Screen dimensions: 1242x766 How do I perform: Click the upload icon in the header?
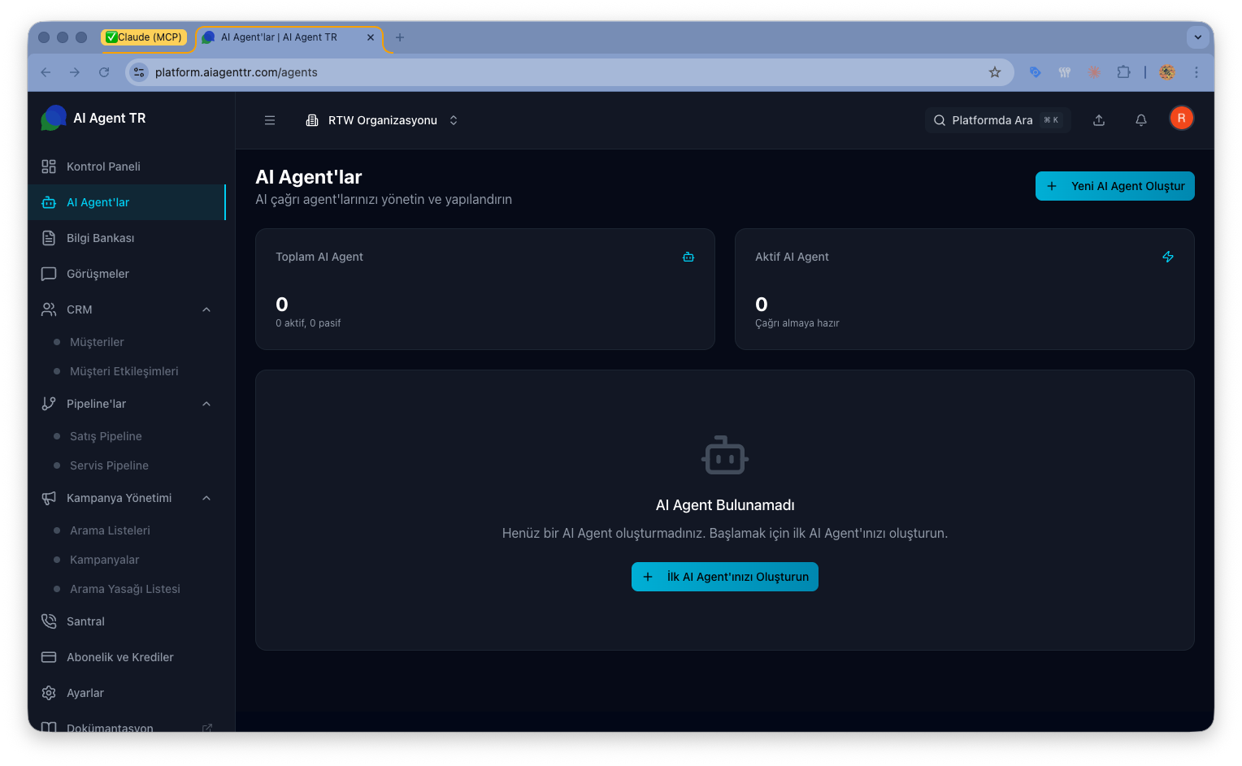(x=1099, y=119)
